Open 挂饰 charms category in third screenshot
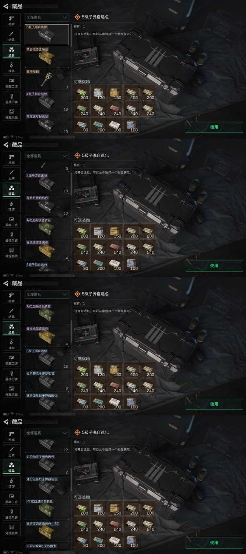The image size is (246, 554). (11, 344)
